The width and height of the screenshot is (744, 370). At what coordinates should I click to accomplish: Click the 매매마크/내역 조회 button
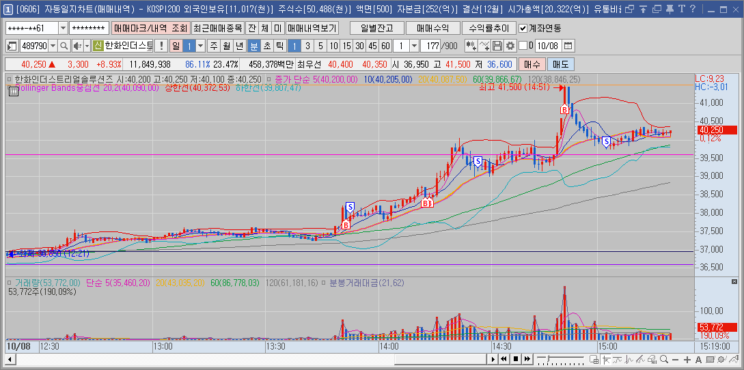click(150, 28)
